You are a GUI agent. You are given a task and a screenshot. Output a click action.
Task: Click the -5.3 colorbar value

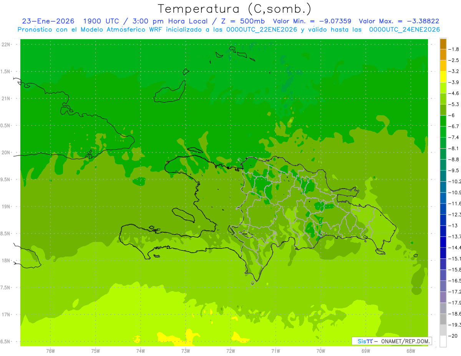(x=454, y=104)
